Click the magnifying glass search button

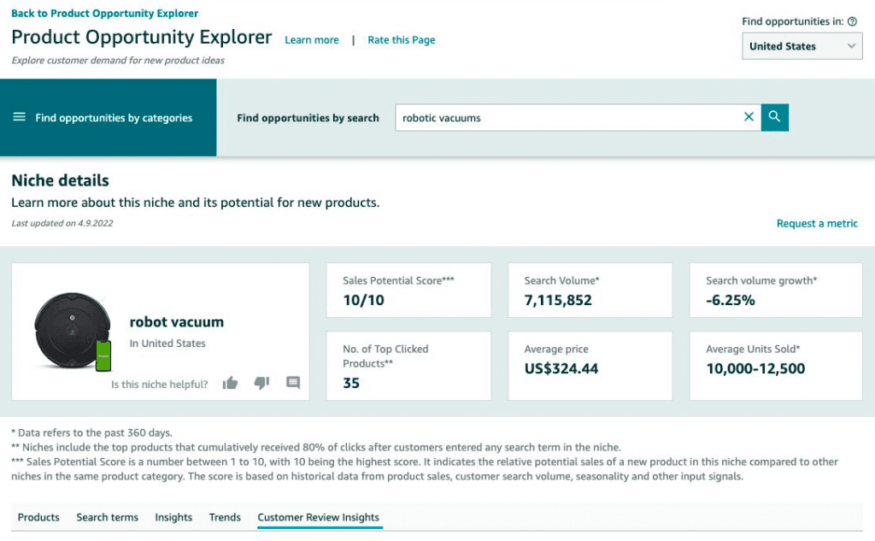pyautogui.click(x=775, y=117)
